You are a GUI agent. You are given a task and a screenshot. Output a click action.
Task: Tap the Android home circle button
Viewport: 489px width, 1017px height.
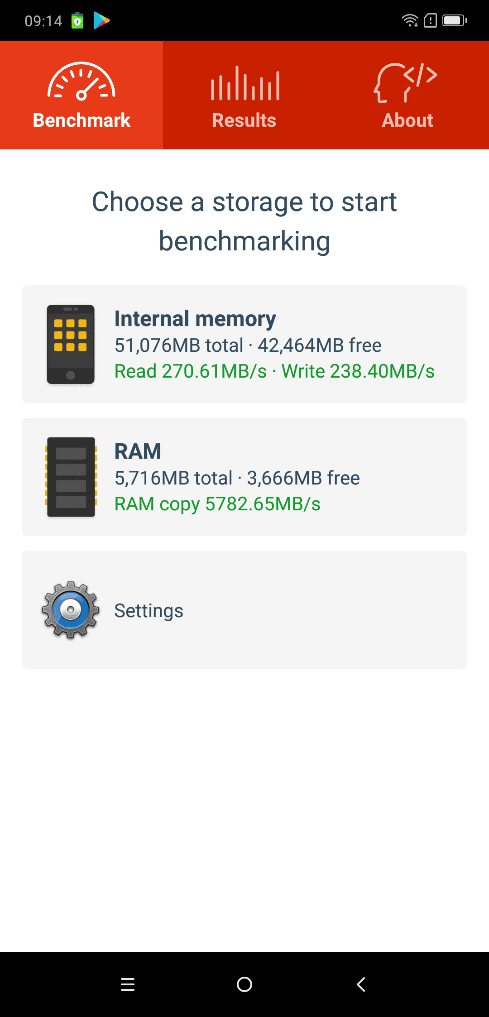[x=244, y=984]
